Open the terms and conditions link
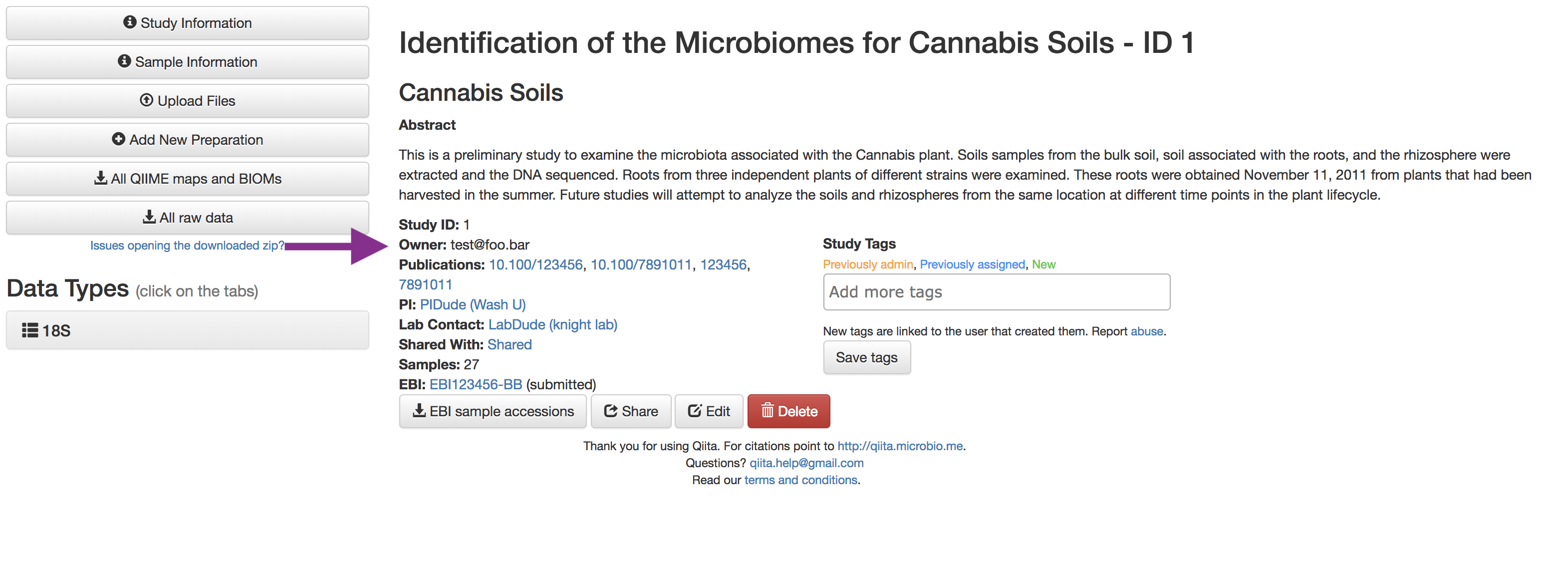Viewport: 1549px width, 562px height. 800,480
